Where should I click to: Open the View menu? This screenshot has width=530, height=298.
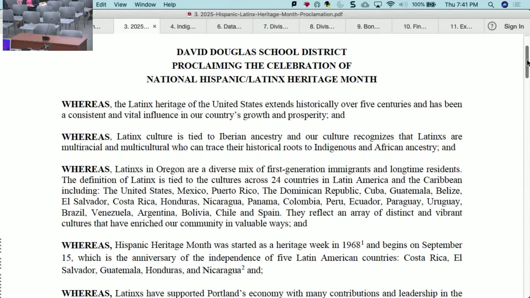(120, 5)
